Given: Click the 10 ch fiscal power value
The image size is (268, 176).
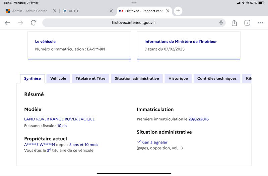Looking at the screenshot, I should coord(62,126).
